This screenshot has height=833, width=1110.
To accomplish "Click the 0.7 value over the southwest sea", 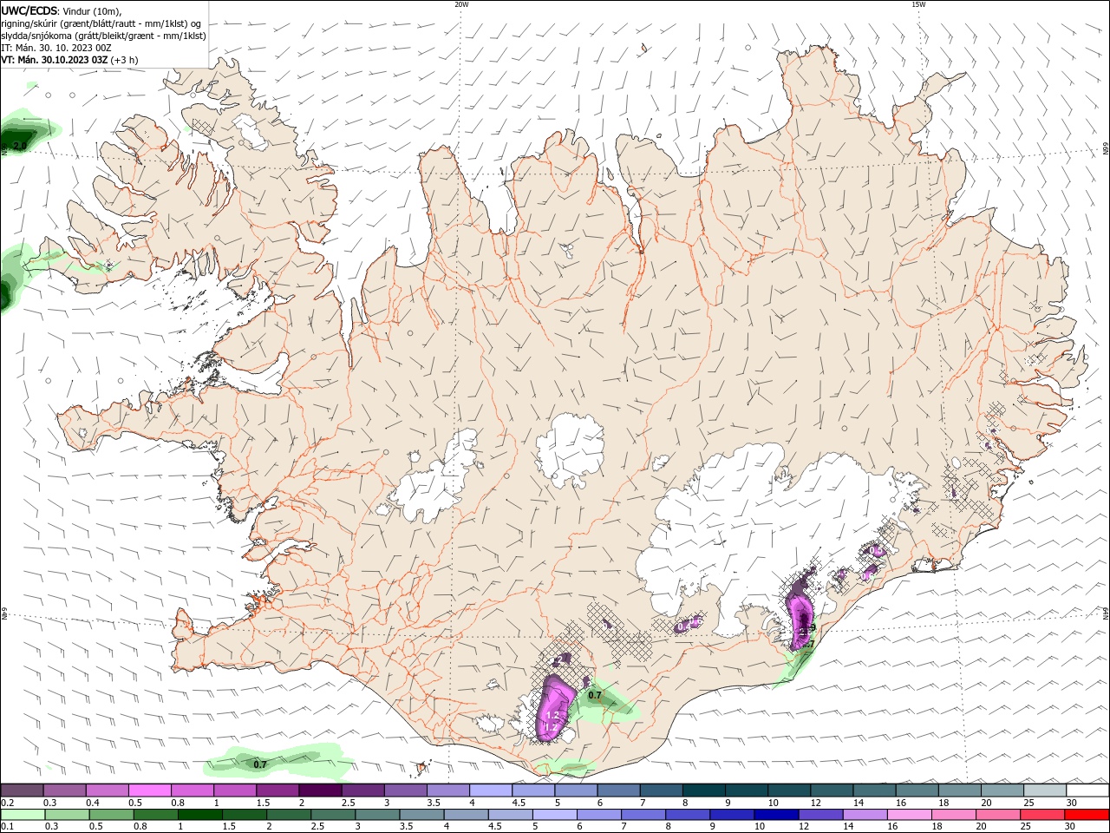I will (x=259, y=764).
